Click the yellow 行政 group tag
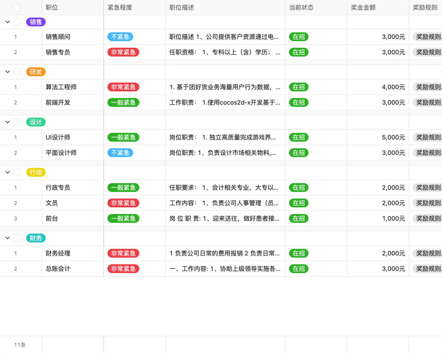Screen dimensions: 442x353 coord(35,172)
